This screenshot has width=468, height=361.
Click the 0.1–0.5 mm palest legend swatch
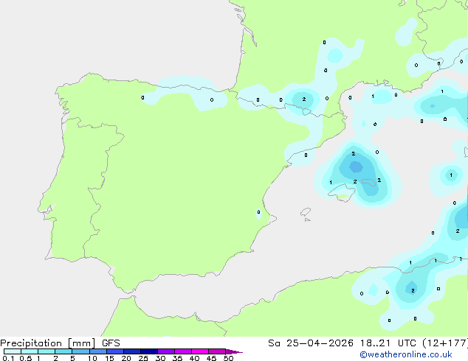13,351
